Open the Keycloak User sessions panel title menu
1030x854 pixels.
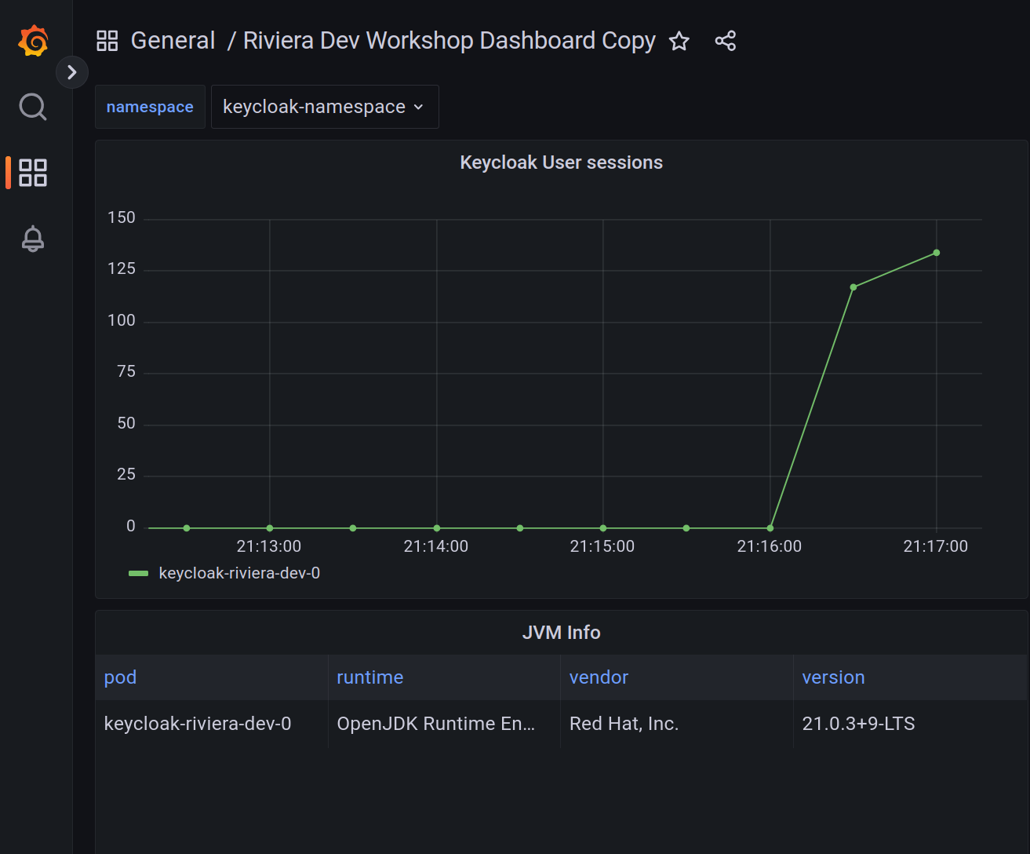[561, 162]
